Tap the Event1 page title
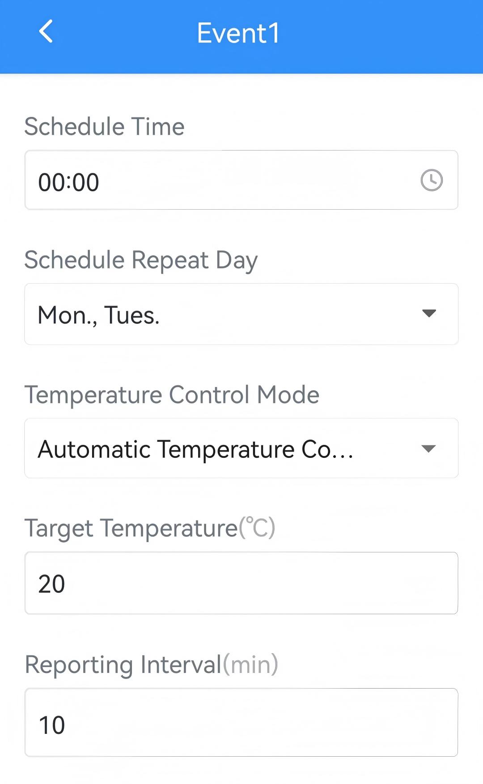Image resolution: width=483 pixels, height=784 pixels. [238, 33]
